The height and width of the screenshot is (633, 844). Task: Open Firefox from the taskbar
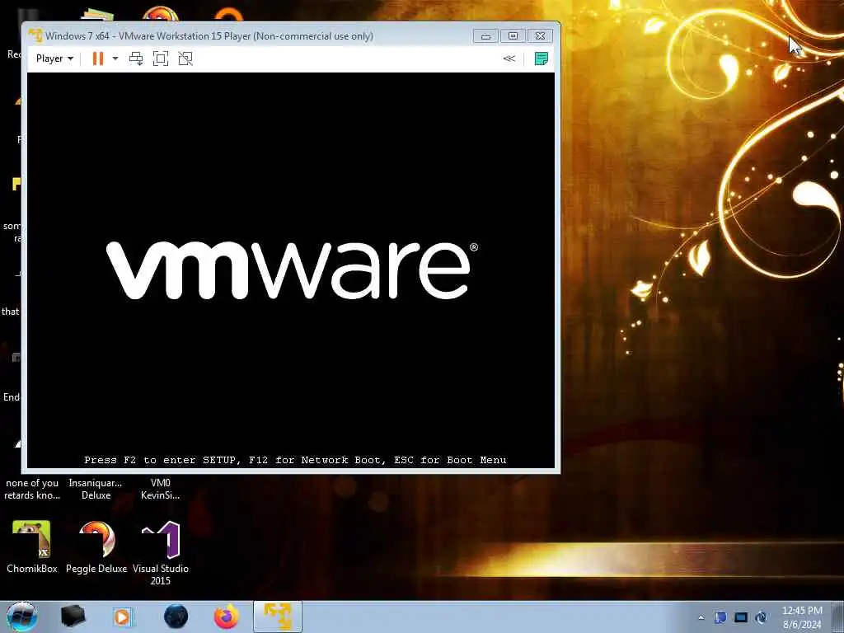point(227,617)
